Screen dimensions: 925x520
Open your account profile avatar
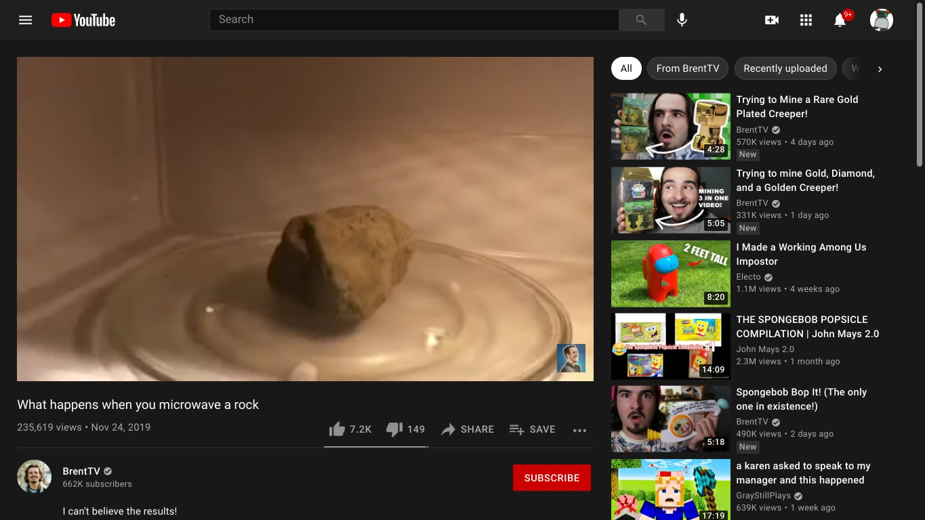881,20
